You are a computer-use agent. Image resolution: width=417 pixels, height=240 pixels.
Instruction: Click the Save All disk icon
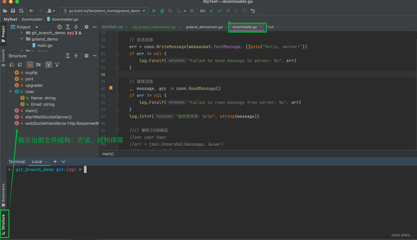click(x=13, y=11)
